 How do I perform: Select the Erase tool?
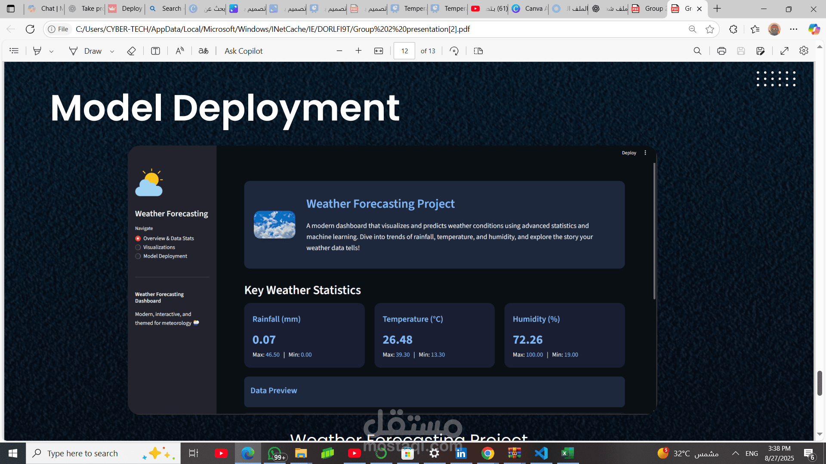pyautogui.click(x=132, y=51)
